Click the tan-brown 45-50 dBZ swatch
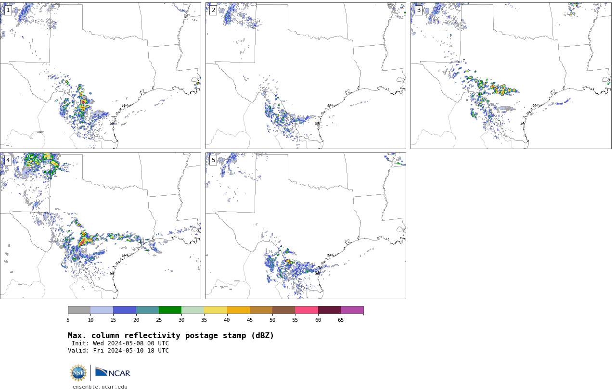The width and height of the screenshot is (616, 392). pos(261,310)
